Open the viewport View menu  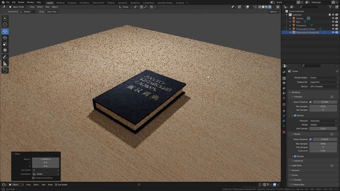pyautogui.click(x=32, y=7)
